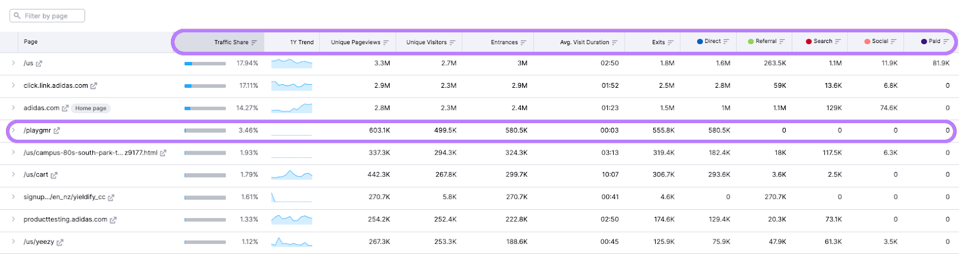Sort by Avg. Visit Duration icon

[615, 42]
